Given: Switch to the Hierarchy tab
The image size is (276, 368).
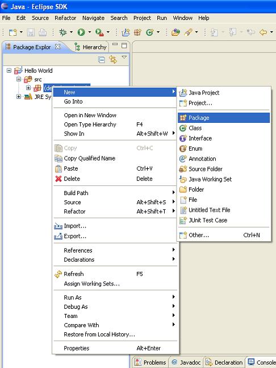Looking at the screenshot, I should point(90,47).
